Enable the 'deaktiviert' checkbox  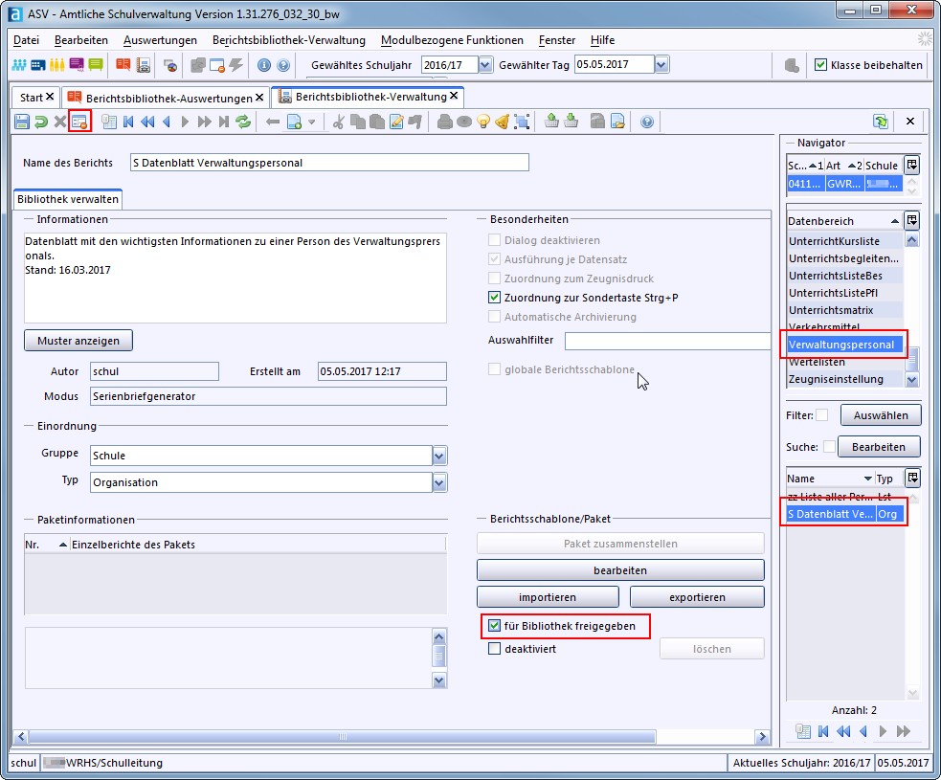(495, 649)
